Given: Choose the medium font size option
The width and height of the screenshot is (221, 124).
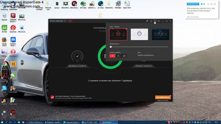Looking at the screenshot, I should (118, 56).
